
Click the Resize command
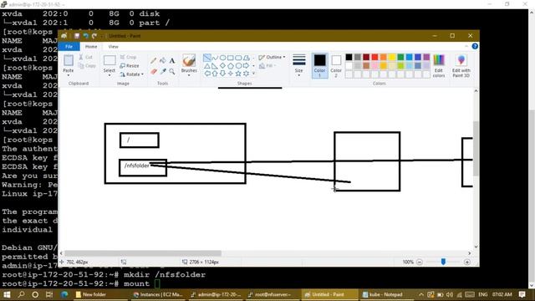pyautogui.click(x=130, y=65)
